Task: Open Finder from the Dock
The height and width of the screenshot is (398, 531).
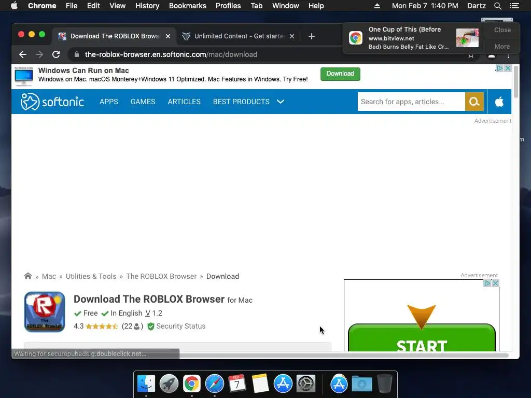Action: point(146,384)
